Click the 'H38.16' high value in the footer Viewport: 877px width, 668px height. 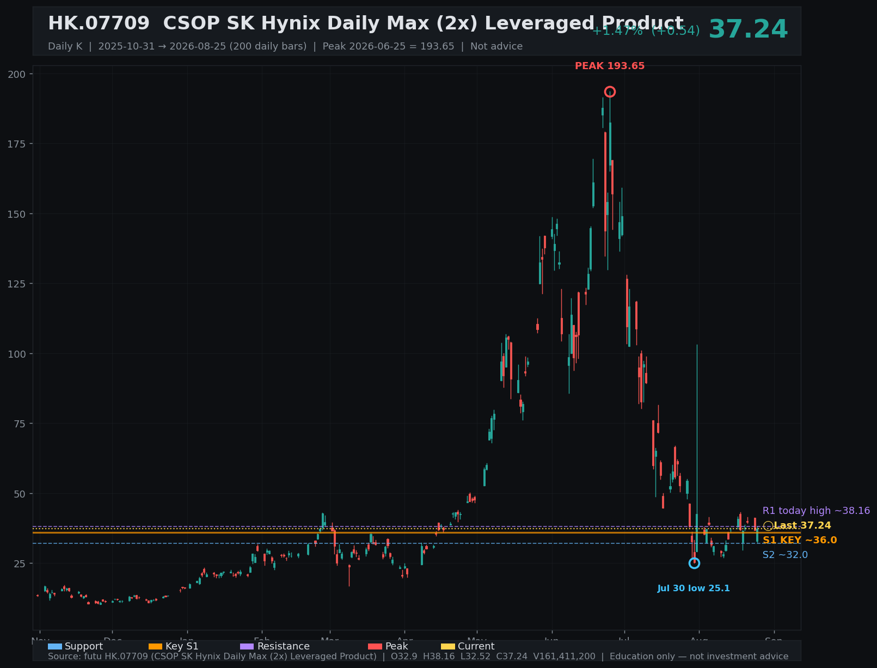tap(439, 657)
